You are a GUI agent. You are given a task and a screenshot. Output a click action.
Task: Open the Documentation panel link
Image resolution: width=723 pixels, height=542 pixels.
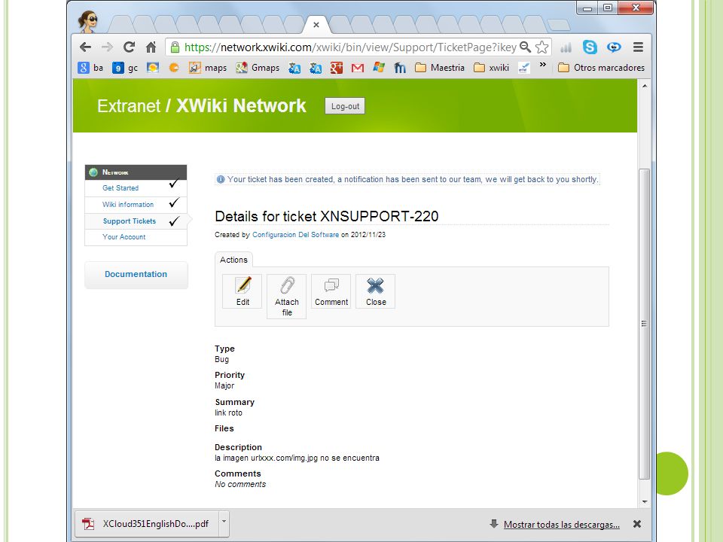click(136, 274)
